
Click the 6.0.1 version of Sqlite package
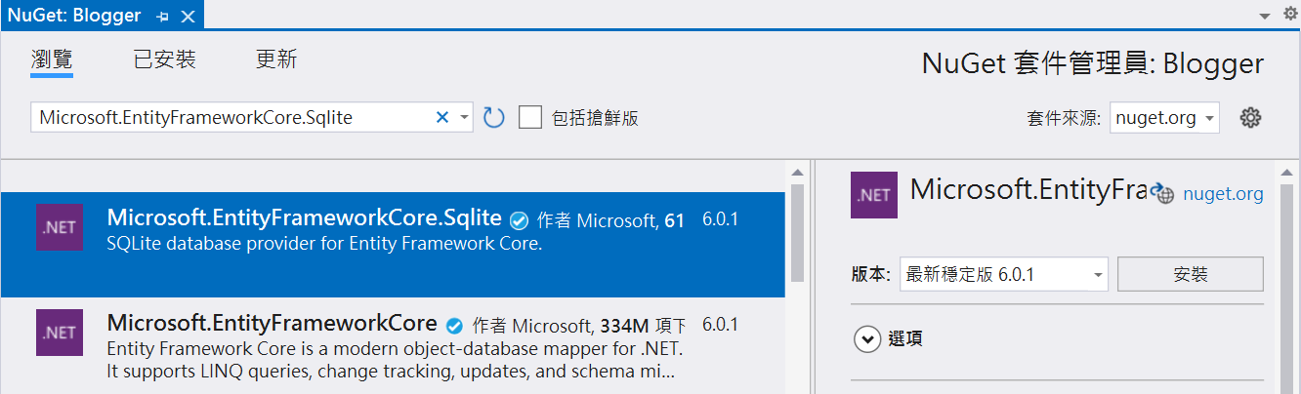tap(721, 220)
